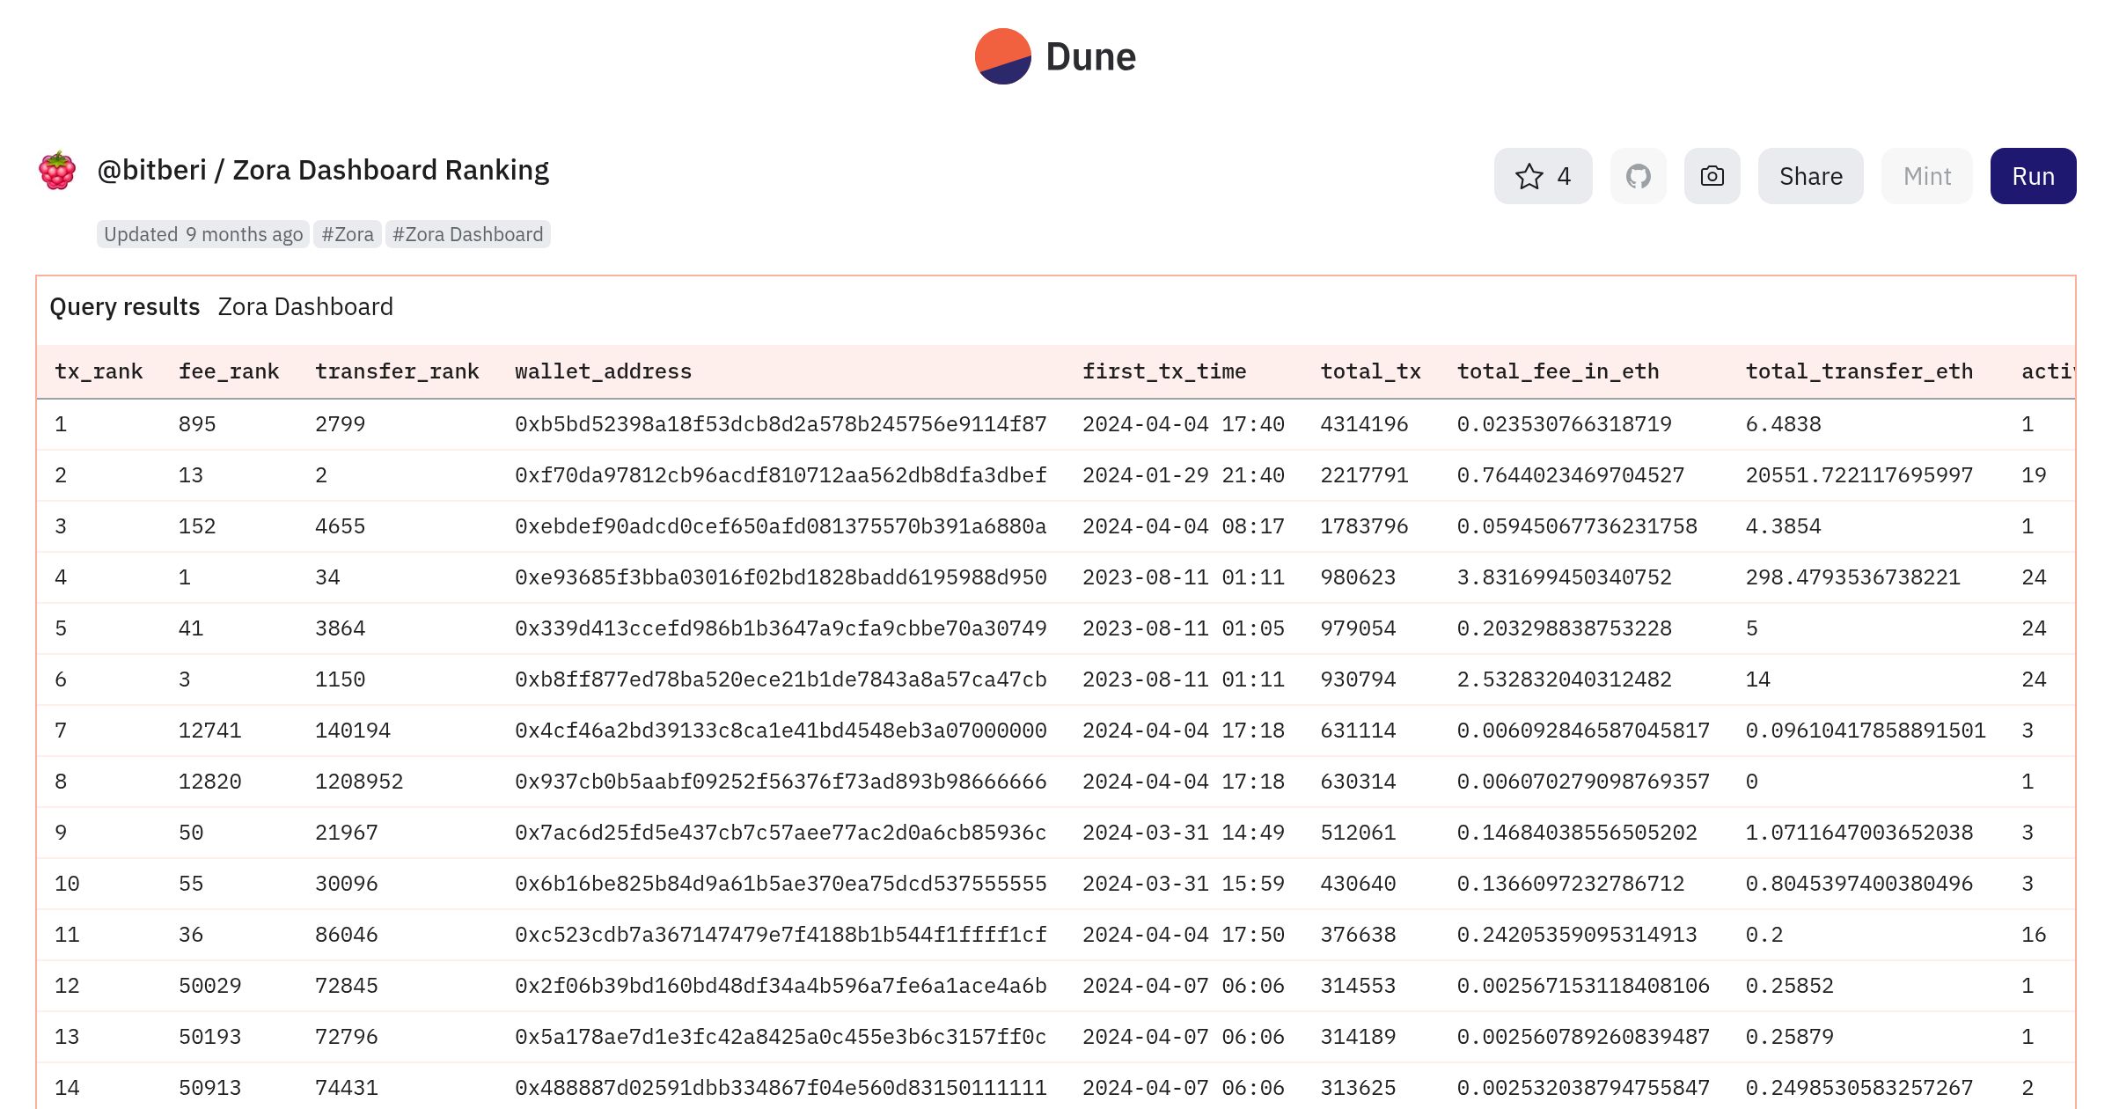Screen dimensions: 2112x1109
Task: Click total_tx value 980623
Action: coord(1358,577)
